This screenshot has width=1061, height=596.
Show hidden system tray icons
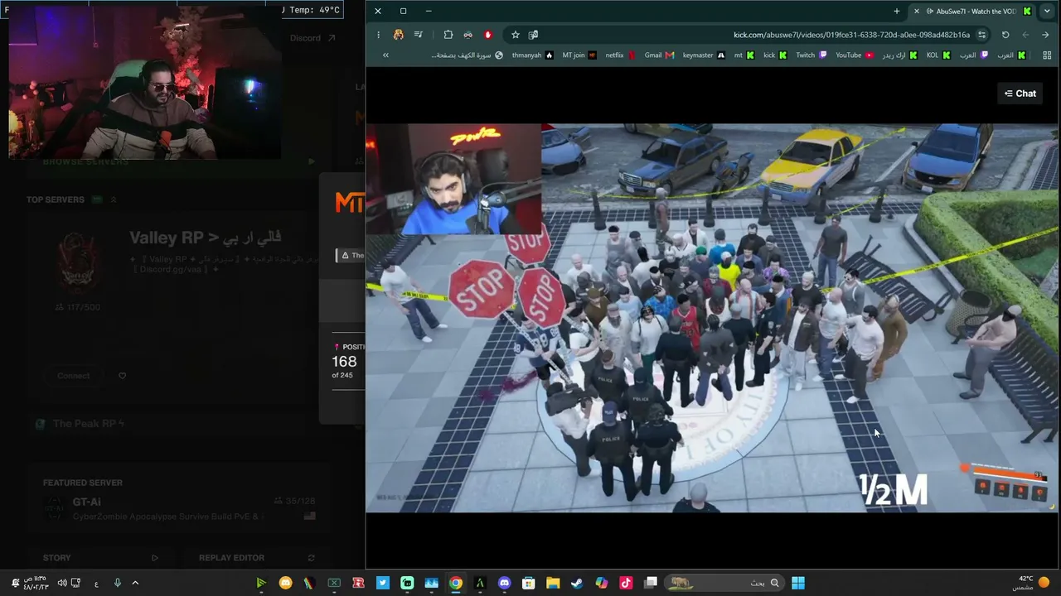pos(135,583)
